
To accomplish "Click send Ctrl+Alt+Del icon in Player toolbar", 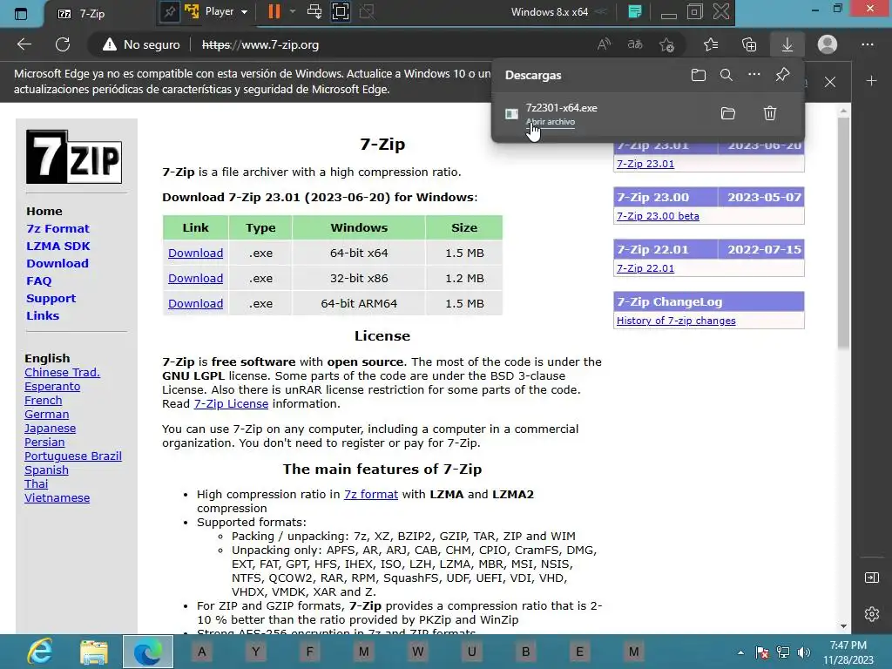I will point(314,11).
